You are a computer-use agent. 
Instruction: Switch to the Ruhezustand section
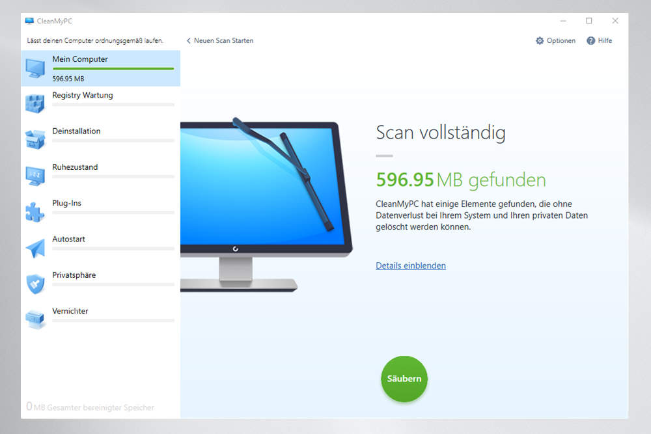(100, 176)
